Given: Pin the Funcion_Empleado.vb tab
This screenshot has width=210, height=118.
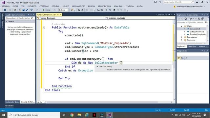Looking at the screenshot, I should click(58, 15).
